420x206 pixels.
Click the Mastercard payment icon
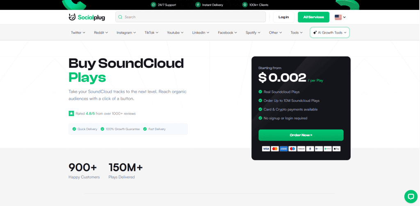click(x=274, y=149)
